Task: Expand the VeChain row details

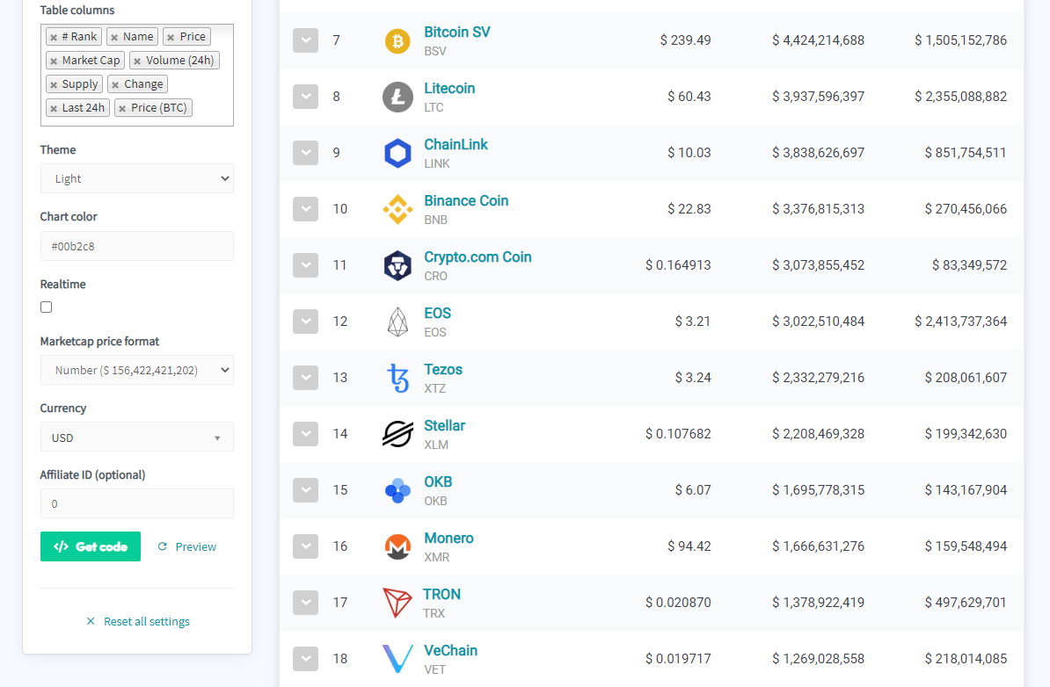Action: coord(305,658)
